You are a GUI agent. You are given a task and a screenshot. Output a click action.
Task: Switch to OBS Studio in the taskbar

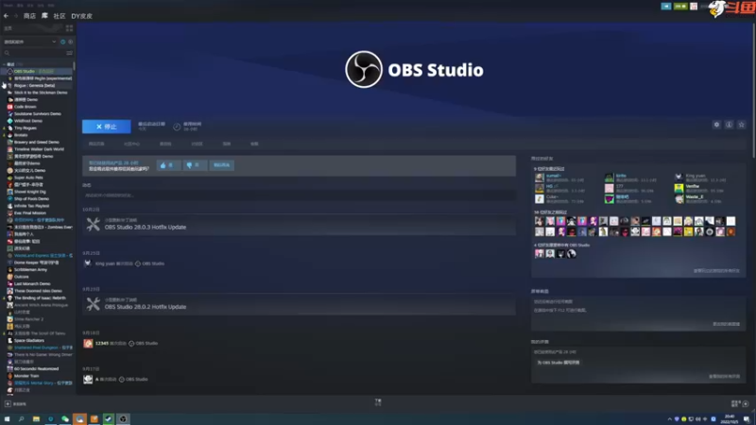[x=123, y=419]
